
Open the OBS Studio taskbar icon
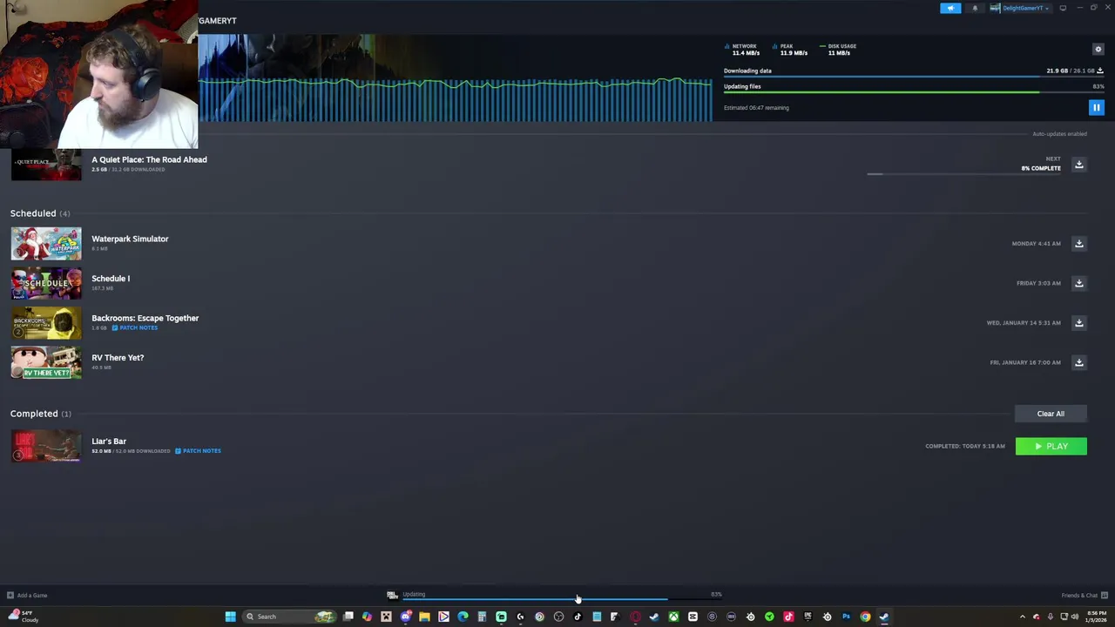coord(558,617)
